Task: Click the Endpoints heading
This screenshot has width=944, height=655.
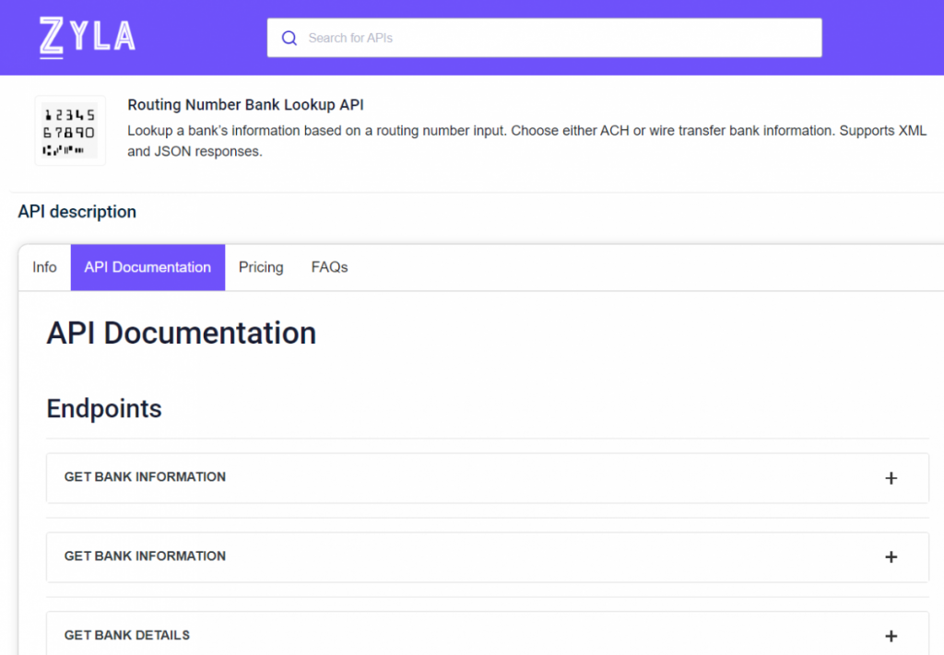Action: click(104, 408)
